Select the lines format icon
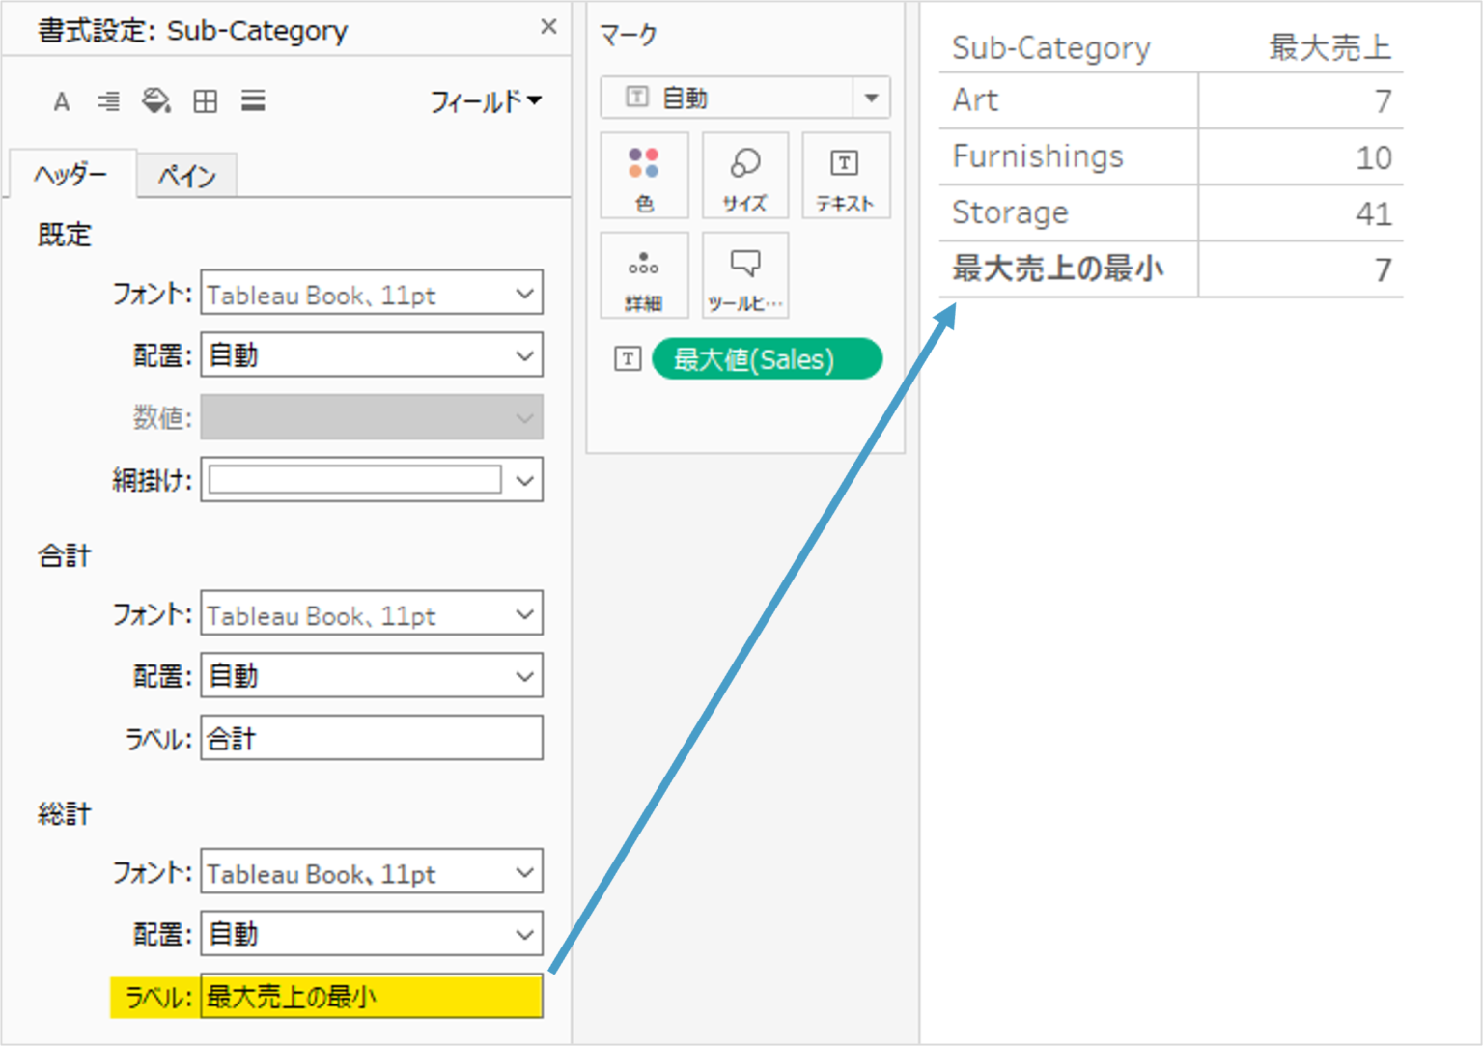The image size is (1483, 1046). pyautogui.click(x=253, y=99)
